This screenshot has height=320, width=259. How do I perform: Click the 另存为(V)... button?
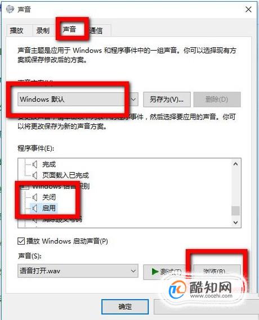(167, 100)
